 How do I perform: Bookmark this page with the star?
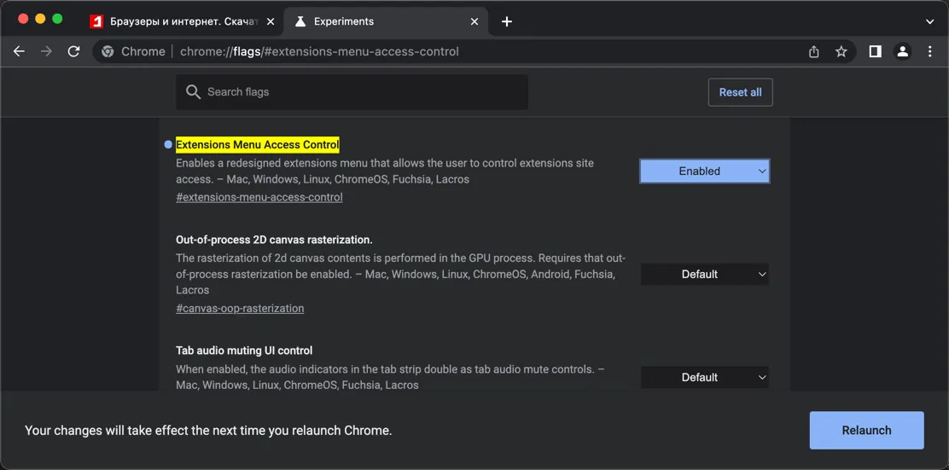tap(841, 51)
